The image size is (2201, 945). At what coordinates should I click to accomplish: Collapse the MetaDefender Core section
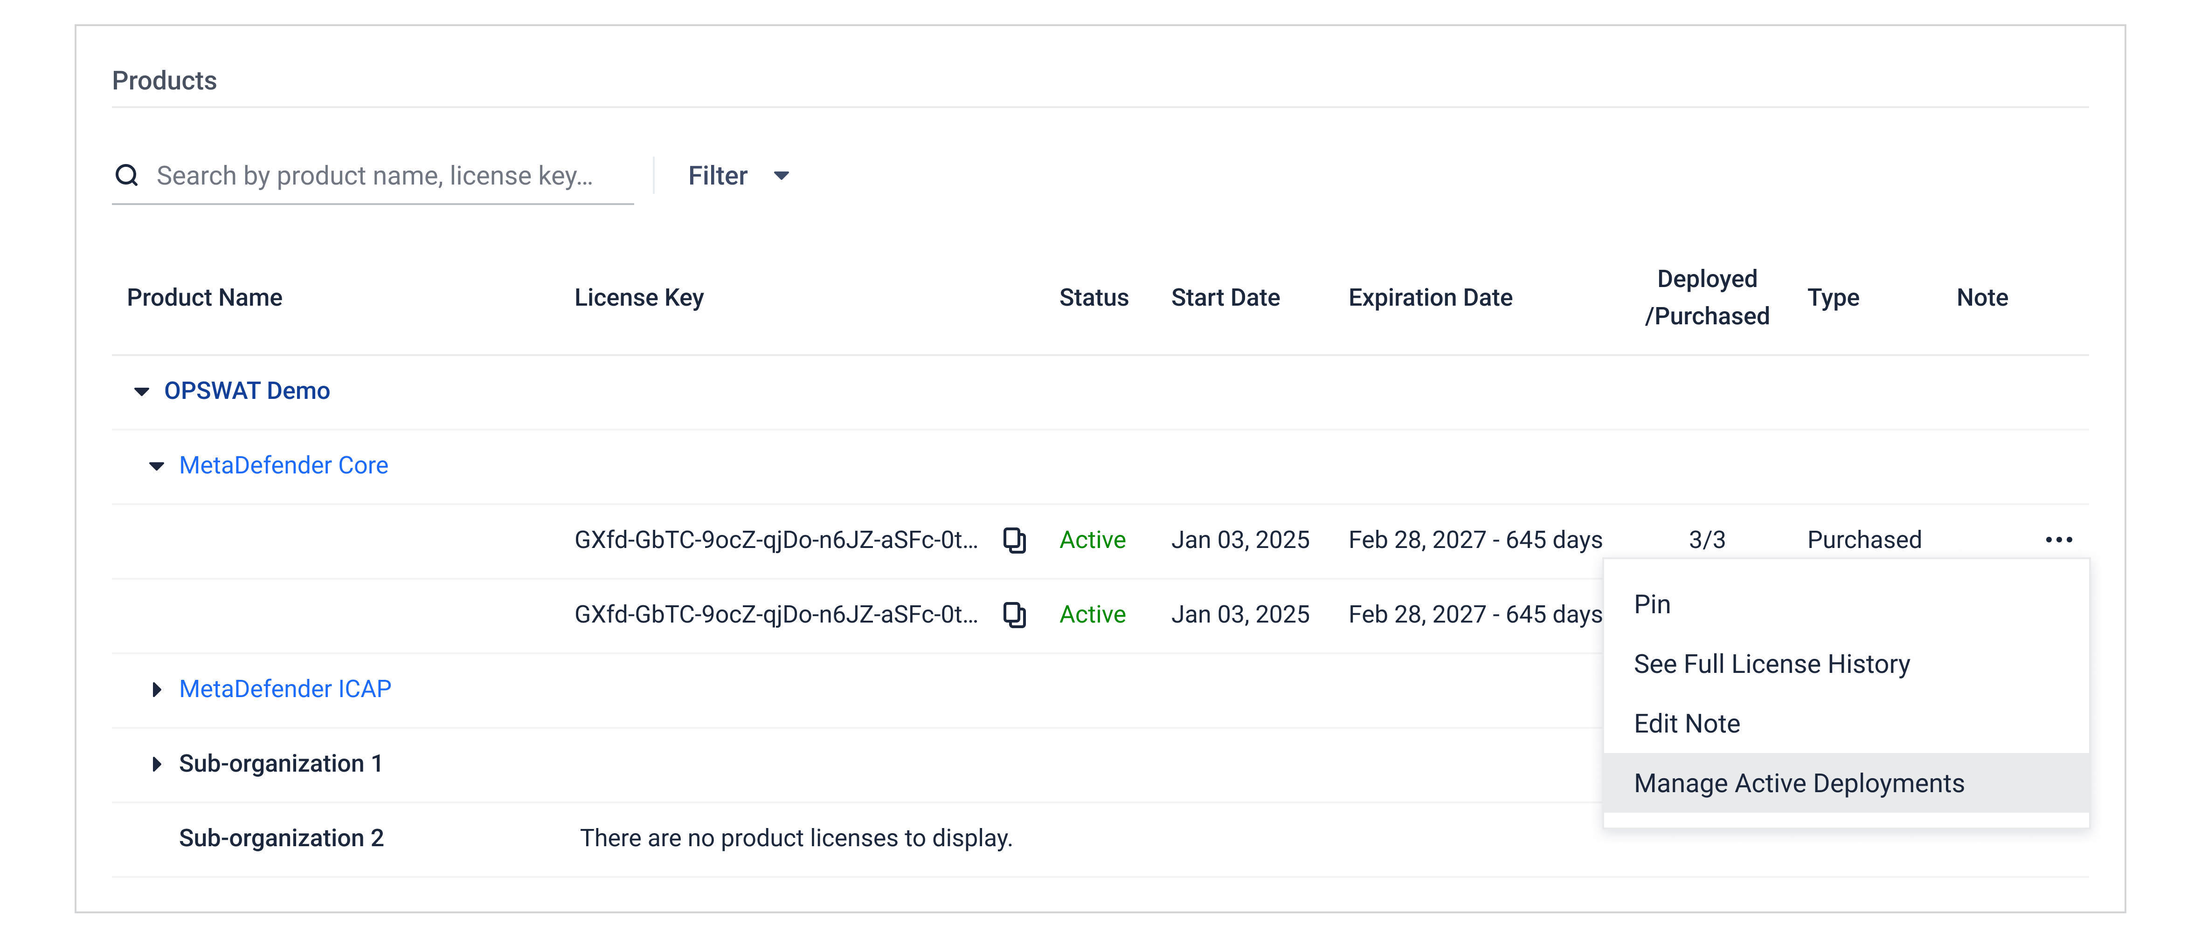coord(156,466)
